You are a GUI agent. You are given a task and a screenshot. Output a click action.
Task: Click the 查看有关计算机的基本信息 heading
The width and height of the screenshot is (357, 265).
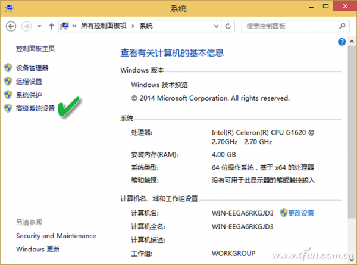click(172, 53)
